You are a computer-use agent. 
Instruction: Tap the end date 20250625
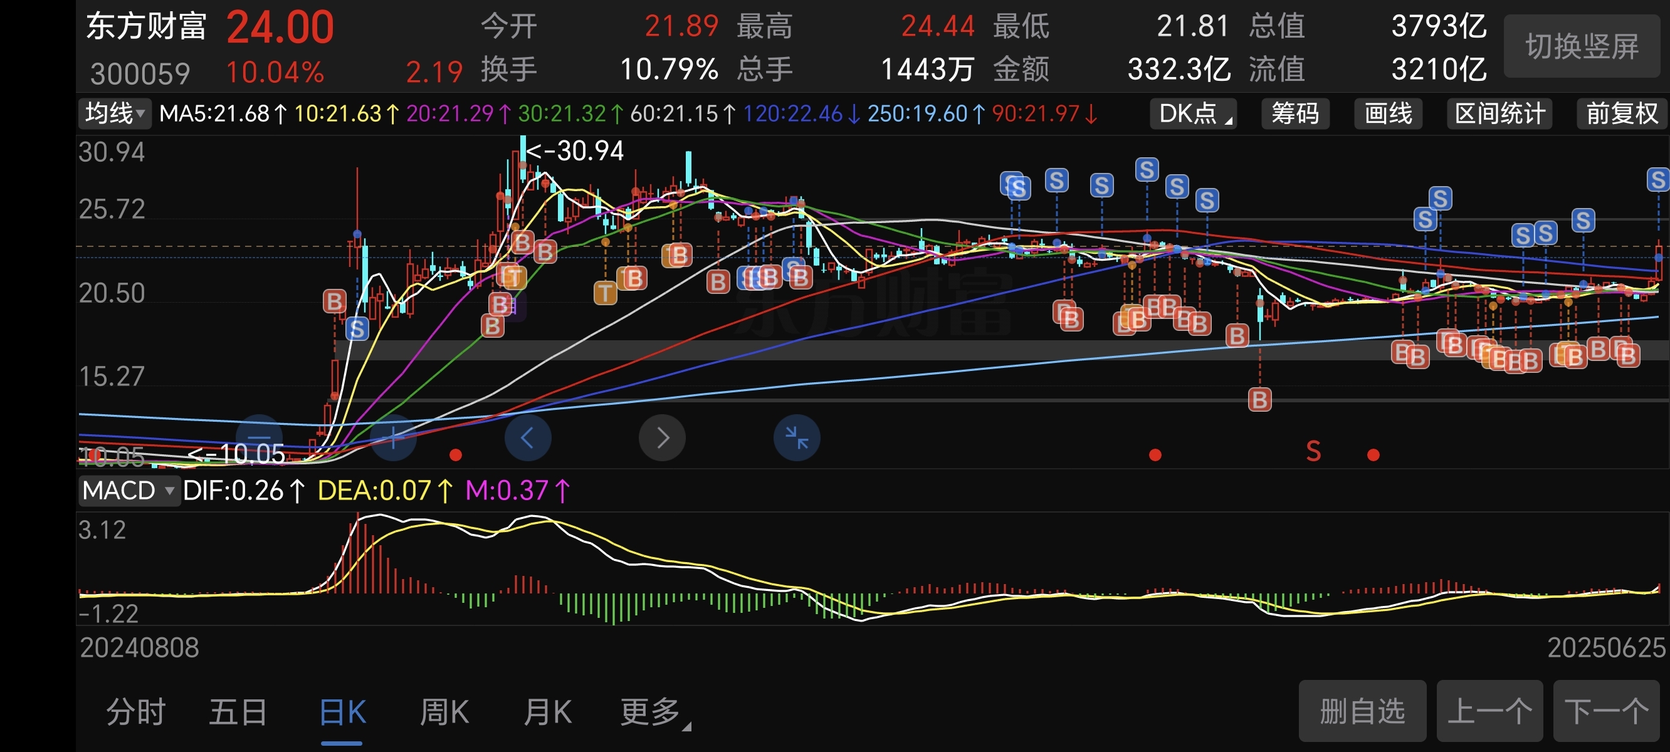[1607, 647]
